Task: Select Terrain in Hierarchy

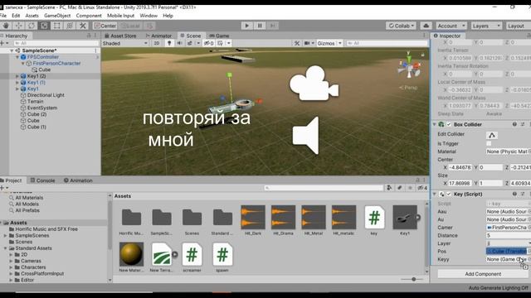Action: [x=35, y=101]
